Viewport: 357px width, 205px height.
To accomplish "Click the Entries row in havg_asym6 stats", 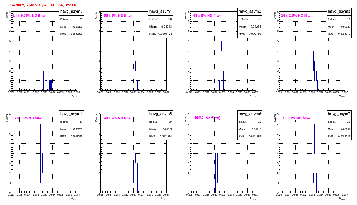I will click(x=250, y=122).
